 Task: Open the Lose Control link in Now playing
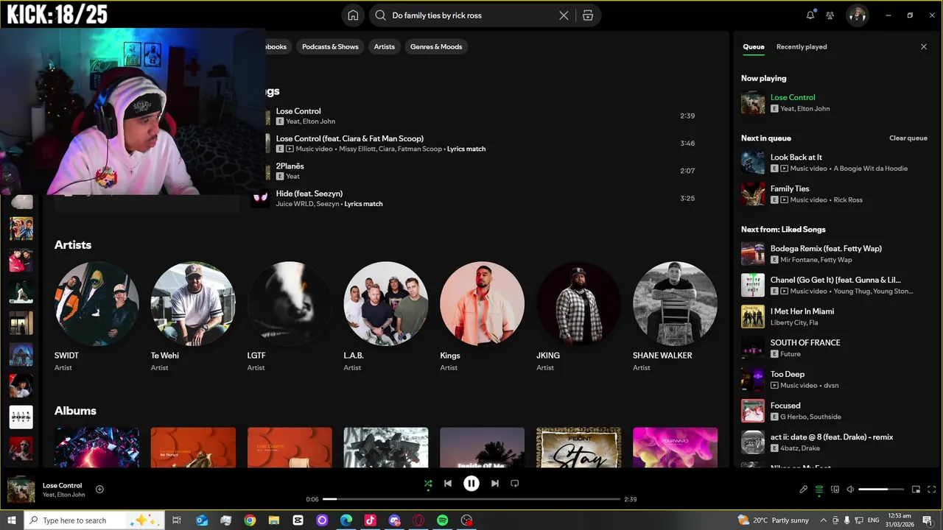793,97
